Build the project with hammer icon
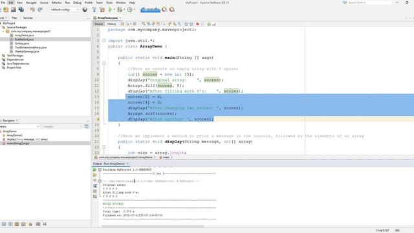The image size is (414, 233). tap(94, 10)
